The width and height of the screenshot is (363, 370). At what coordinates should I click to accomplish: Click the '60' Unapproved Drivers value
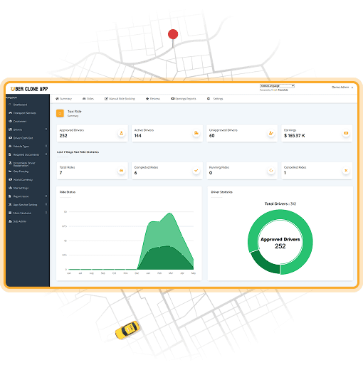pyautogui.click(x=211, y=136)
